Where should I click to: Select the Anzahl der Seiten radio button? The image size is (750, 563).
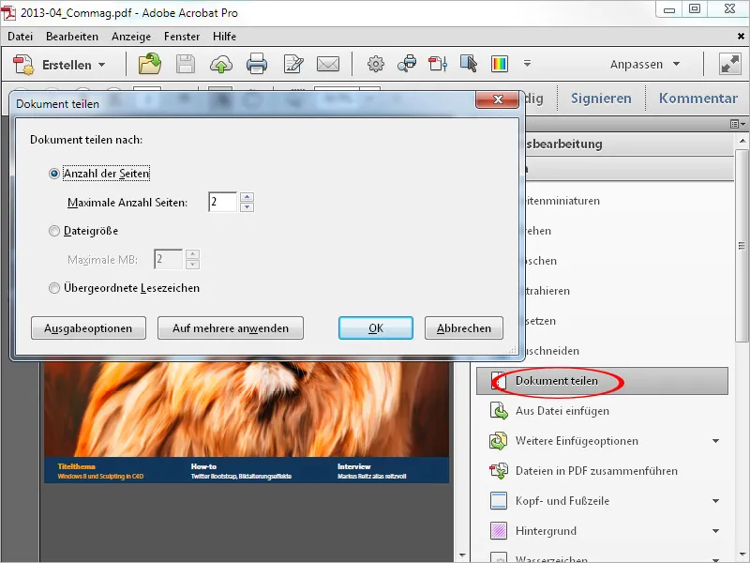coord(54,174)
